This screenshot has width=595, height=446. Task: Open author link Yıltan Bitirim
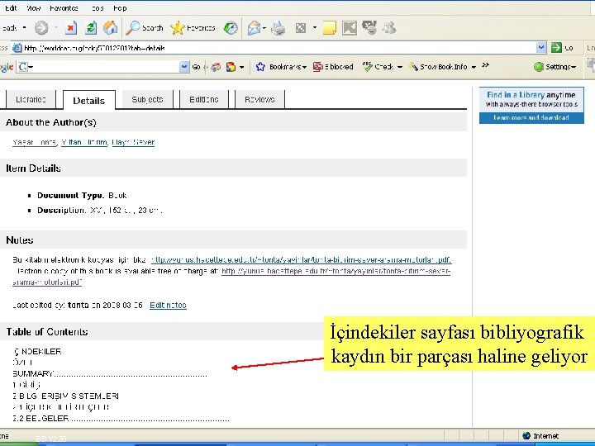pyautogui.click(x=84, y=143)
